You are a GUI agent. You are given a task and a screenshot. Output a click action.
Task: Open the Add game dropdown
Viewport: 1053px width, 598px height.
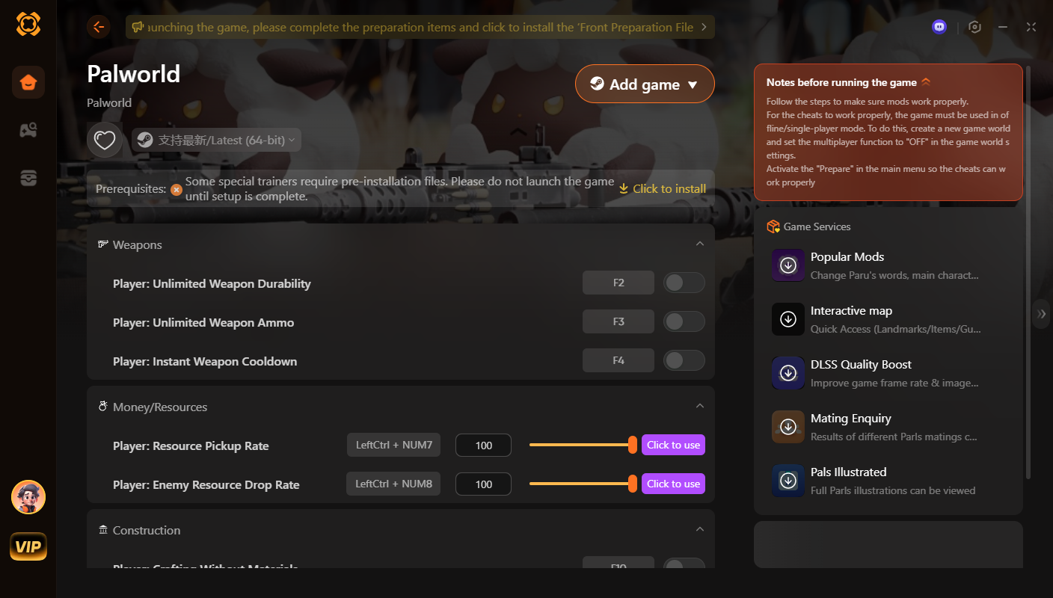[645, 84]
